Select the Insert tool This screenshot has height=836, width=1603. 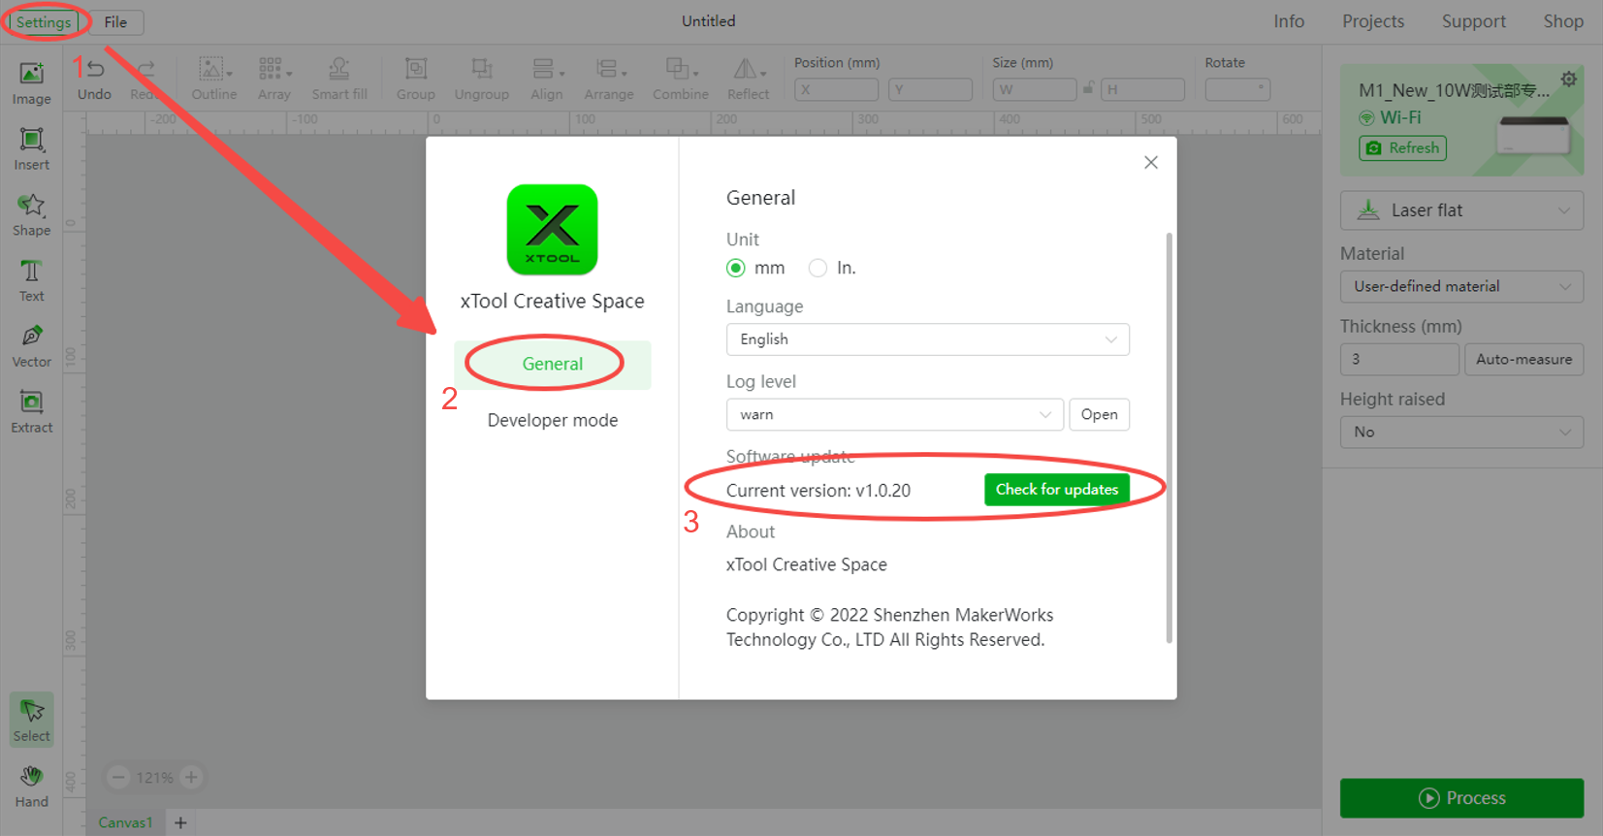pyautogui.click(x=31, y=149)
